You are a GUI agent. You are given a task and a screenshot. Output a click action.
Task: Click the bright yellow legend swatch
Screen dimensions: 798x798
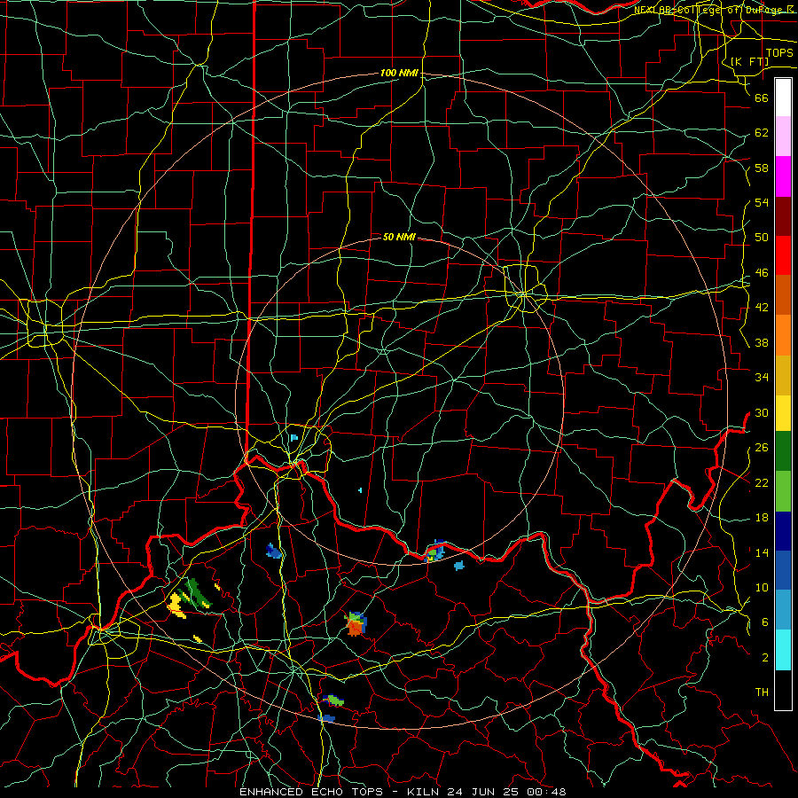(783, 413)
